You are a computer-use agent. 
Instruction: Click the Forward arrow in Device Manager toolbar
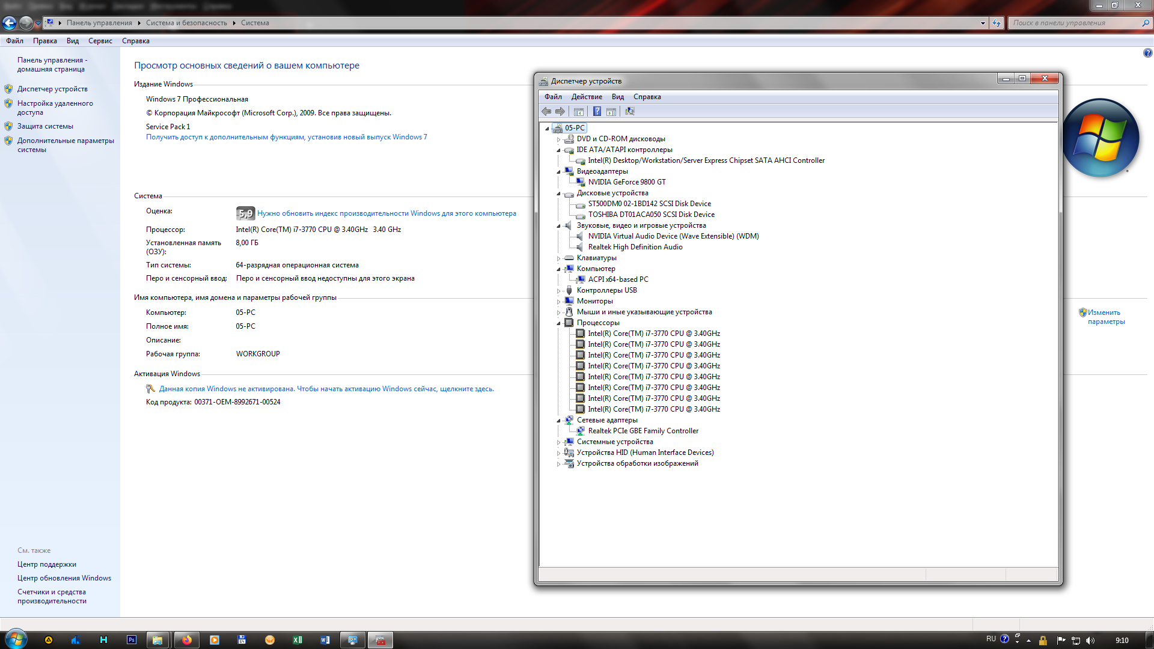560,111
